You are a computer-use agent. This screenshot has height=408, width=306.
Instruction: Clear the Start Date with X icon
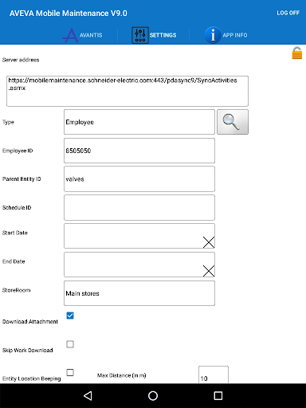pos(209,242)
